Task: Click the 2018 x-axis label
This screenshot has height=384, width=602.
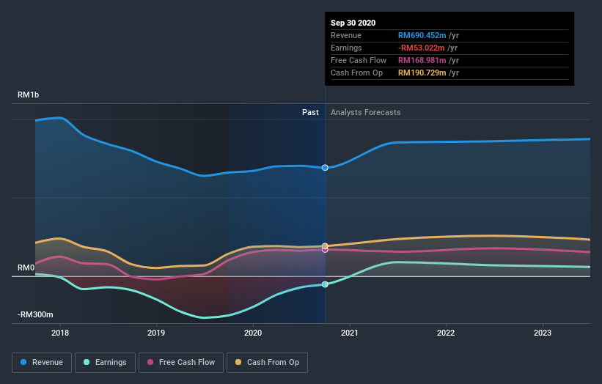Action: click(60, 333)
